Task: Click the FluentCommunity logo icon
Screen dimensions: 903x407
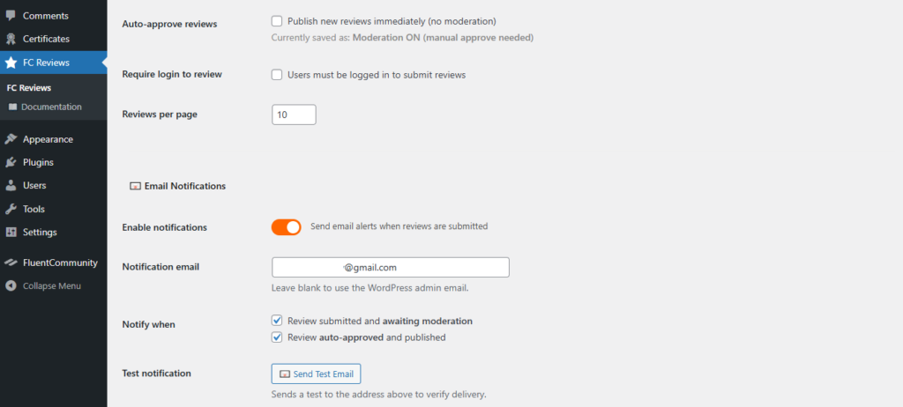Action: click(11, 263)
